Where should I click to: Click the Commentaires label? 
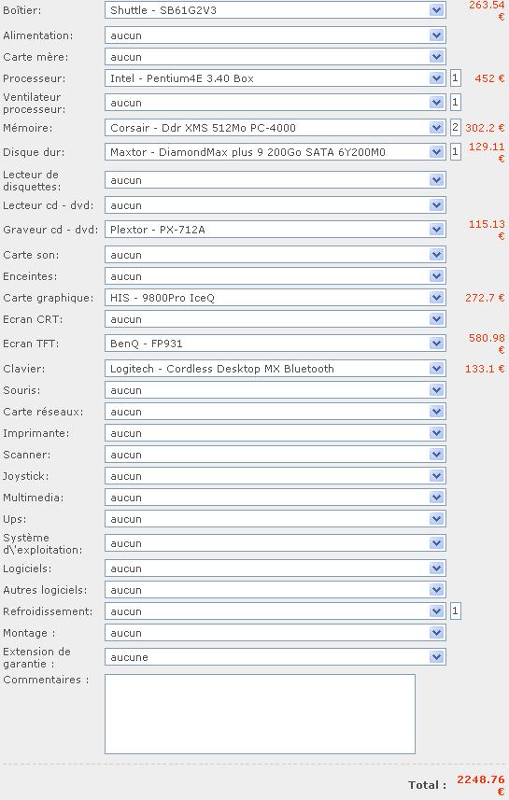pos(46,680)
